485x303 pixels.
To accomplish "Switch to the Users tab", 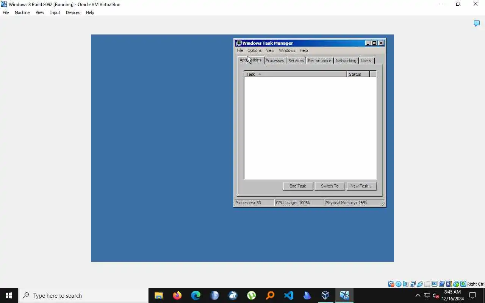I will pos(366,61).
